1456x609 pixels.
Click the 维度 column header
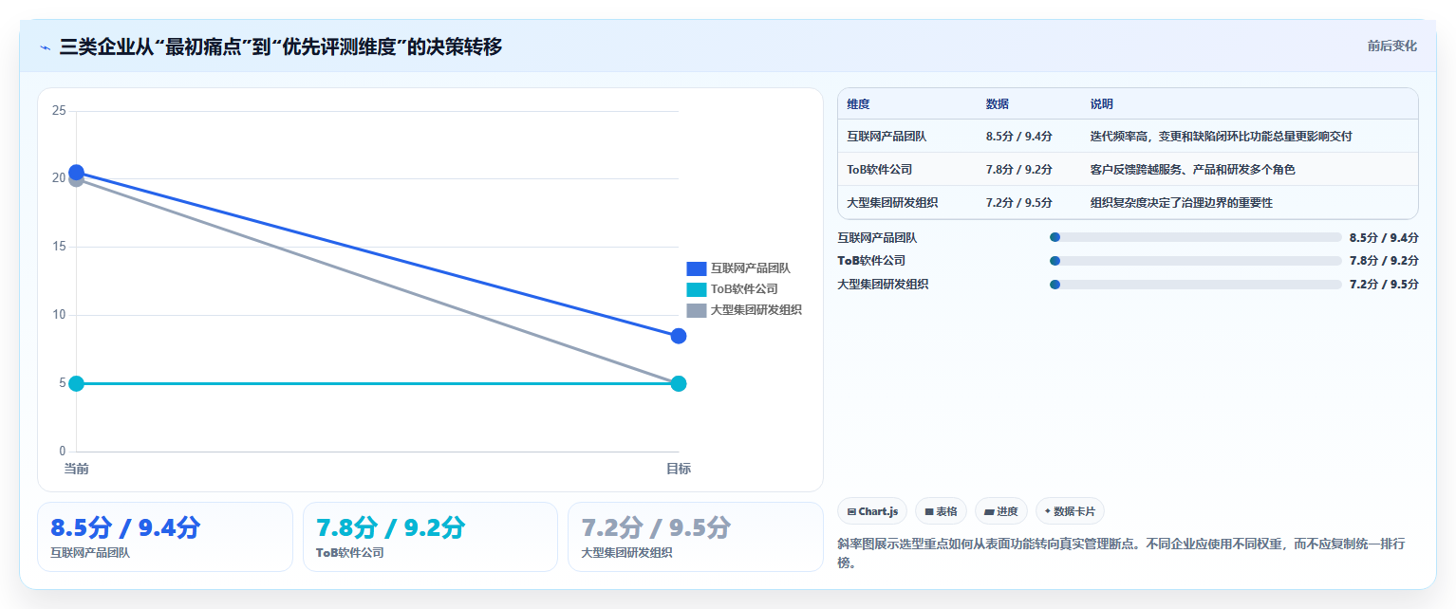858,104
